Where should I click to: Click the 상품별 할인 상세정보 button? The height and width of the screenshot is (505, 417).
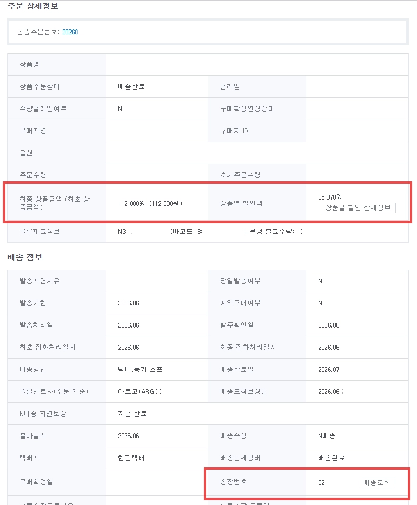pos(358,208)
